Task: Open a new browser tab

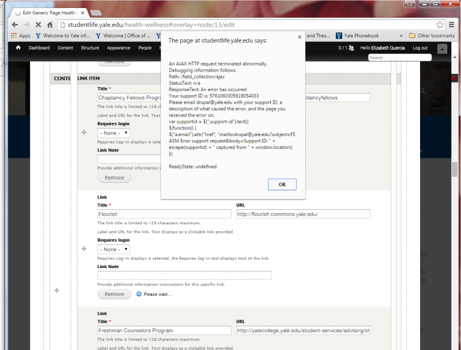Action: (96, 13)
